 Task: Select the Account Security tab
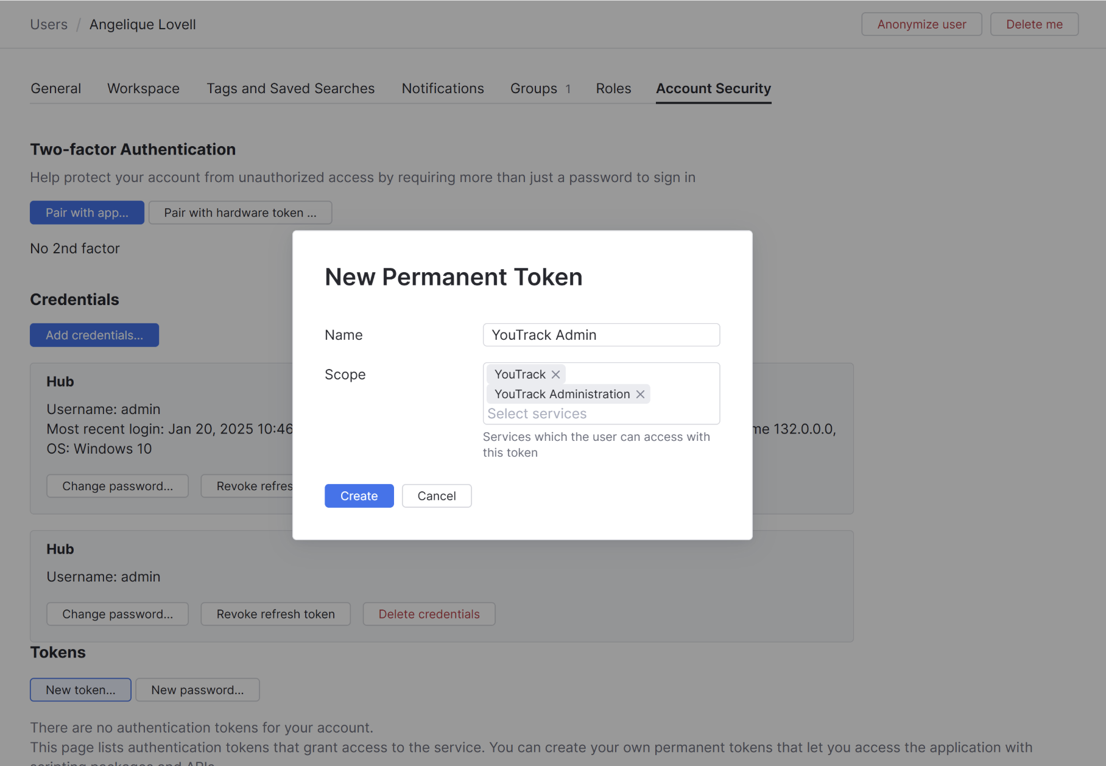[713, 89]
